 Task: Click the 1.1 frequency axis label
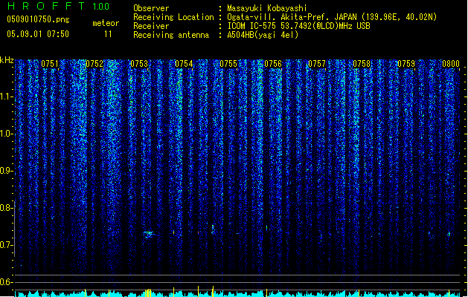[6, 97]
